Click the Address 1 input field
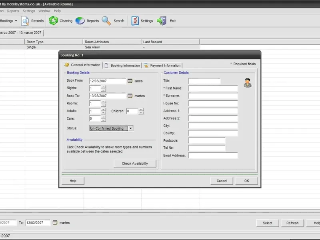The image size is (320, 240). 213,111
